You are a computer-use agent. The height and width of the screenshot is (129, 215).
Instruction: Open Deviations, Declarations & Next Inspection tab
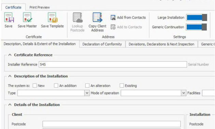(161, 44)
